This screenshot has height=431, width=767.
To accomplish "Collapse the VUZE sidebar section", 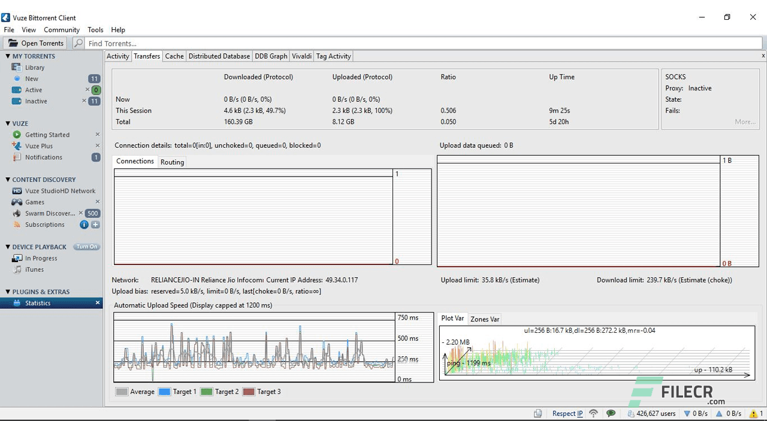I will [x=7, y=123].
